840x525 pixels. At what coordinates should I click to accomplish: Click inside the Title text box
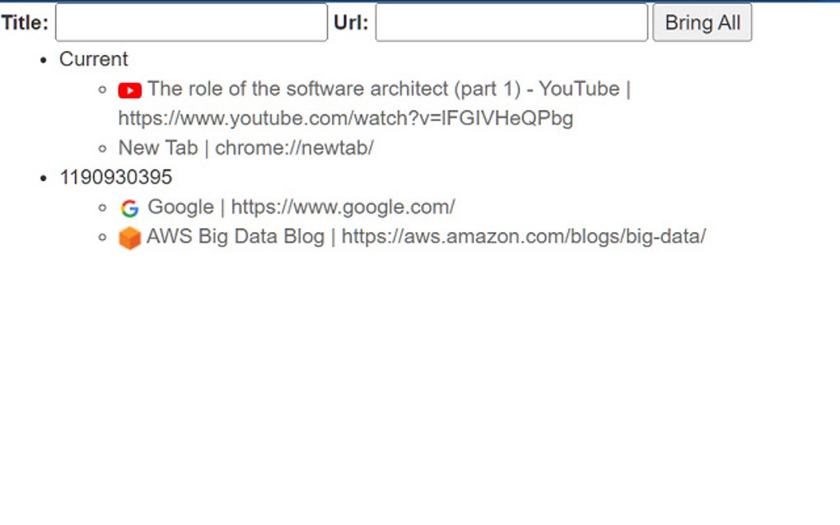point(190,22)
